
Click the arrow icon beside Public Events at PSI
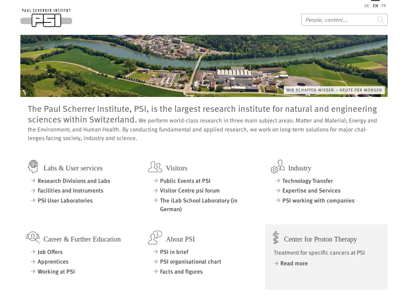(x=155, y=181)
